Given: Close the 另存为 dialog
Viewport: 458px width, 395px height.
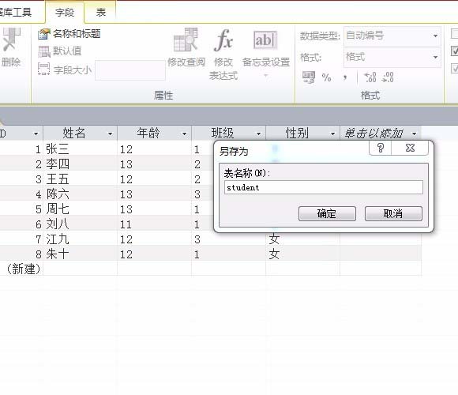Looking at the screenshot, I should click(x=410, y=148).
